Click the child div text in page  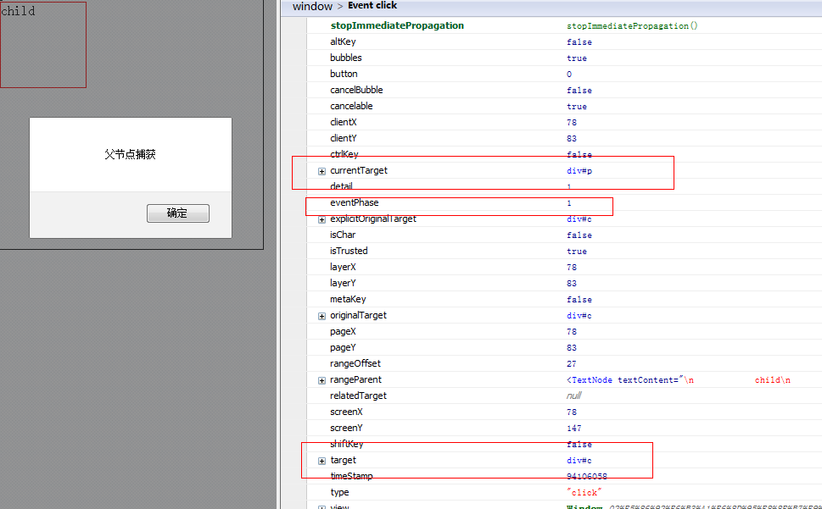pos(19,11)
